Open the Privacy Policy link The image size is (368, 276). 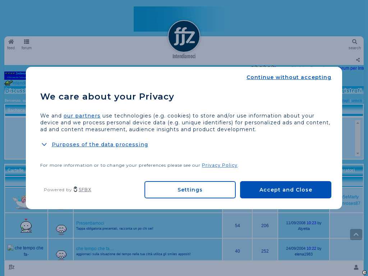(219, 165)
